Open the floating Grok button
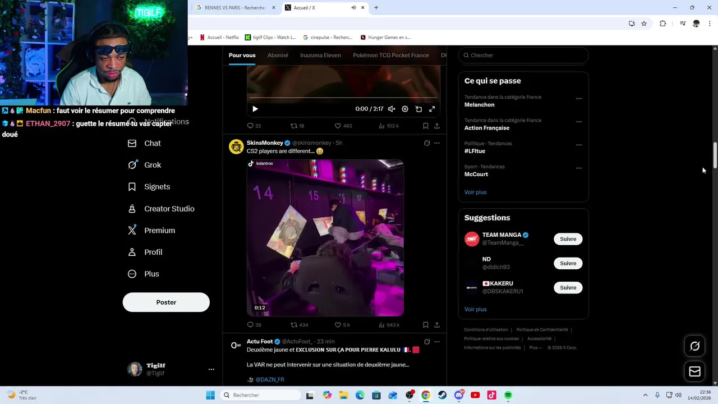This screenshot has width=718, height=404. (x=695, y=346)
